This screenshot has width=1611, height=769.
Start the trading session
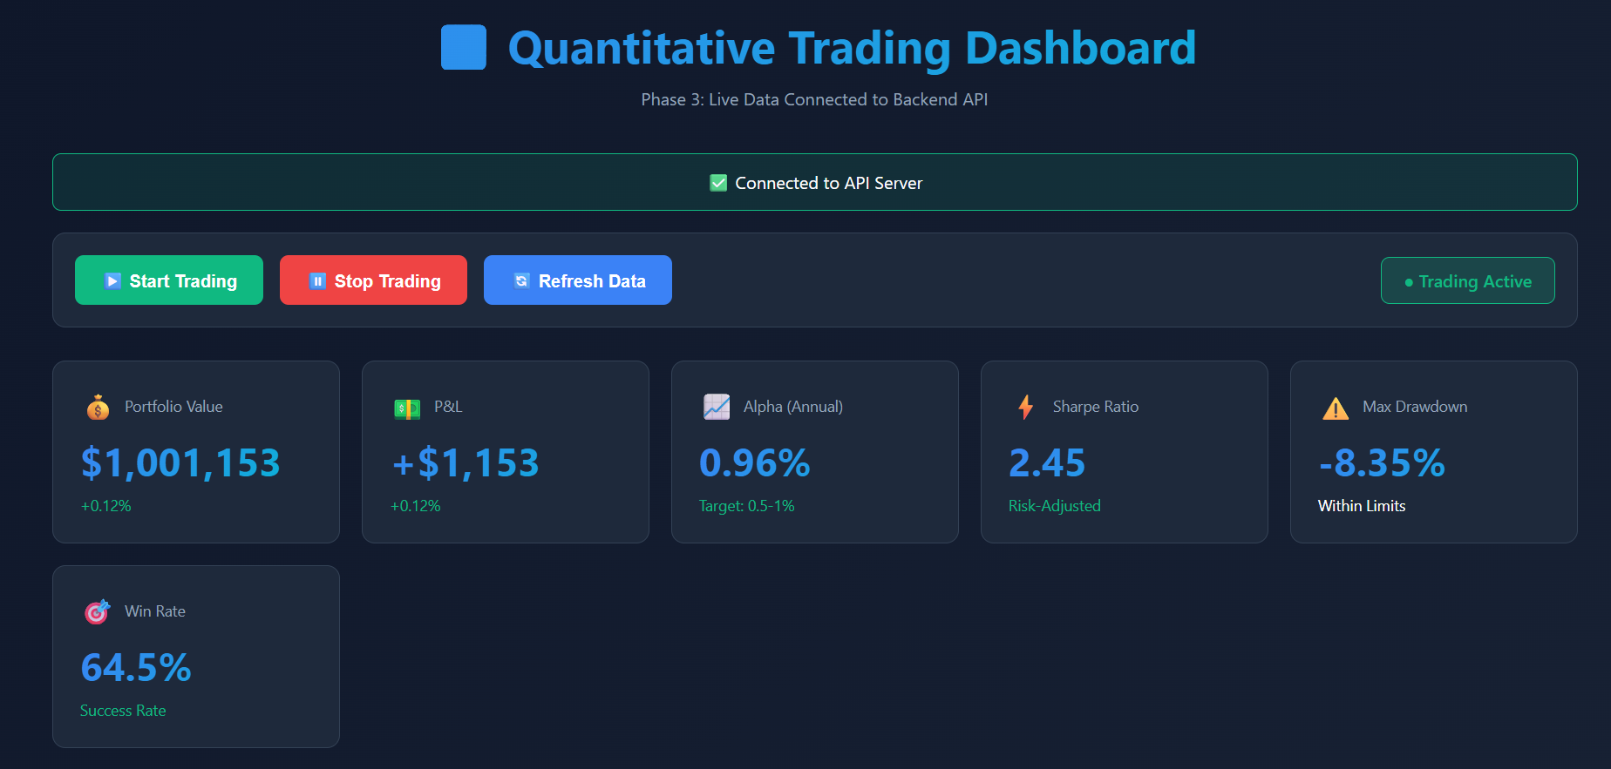click(x=169, y=280)
